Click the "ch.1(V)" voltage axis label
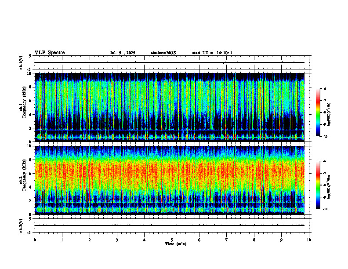The width and height of the screenshot is (348, 269). 21,62
